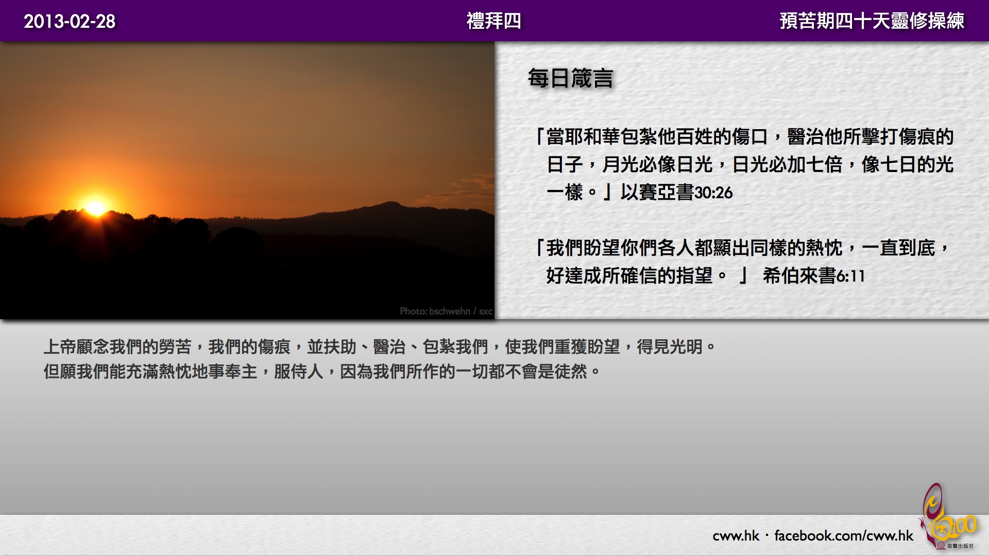The image size is (989, 556).
Task: Click the 禮拜四 weekday heading
Action: pyautogui.click(x=493, y=21)
